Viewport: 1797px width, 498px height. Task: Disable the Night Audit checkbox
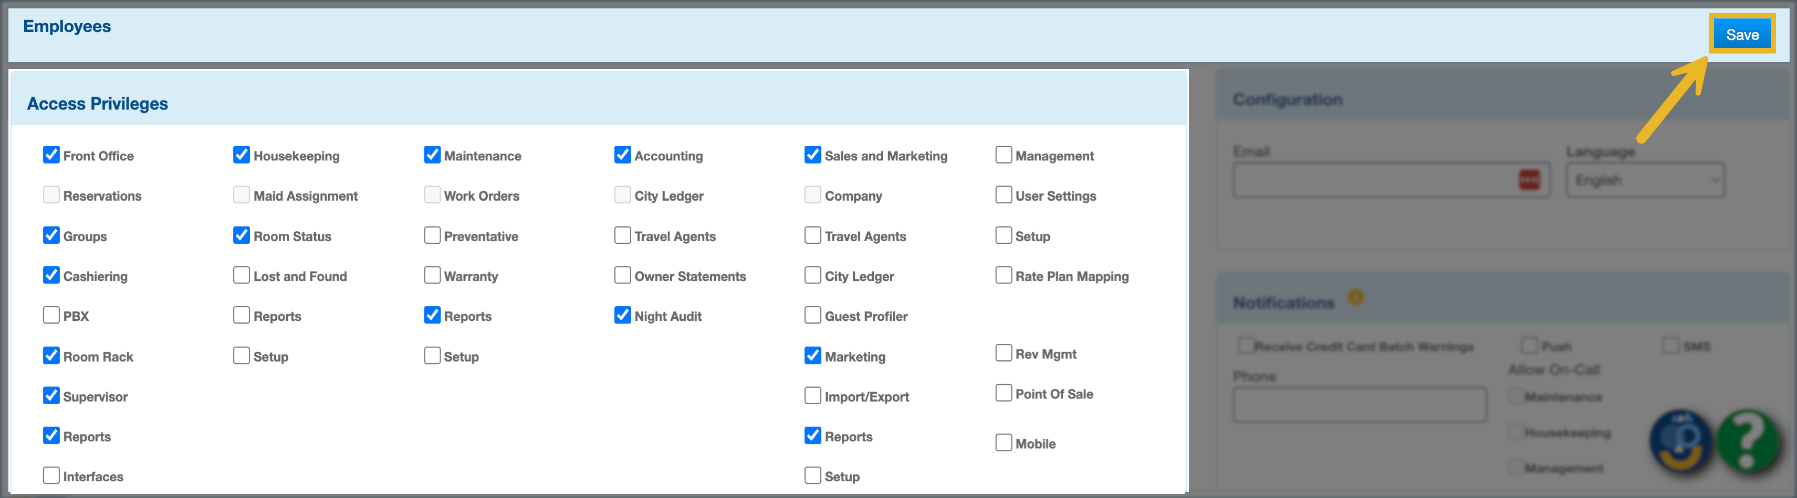pyautogui.click(x=622, y=316)
